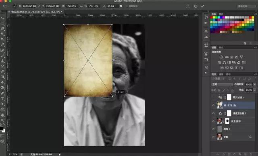258x156 pixels.
Task: Open the Layers panel flyout menu
Action: [256, 74]
